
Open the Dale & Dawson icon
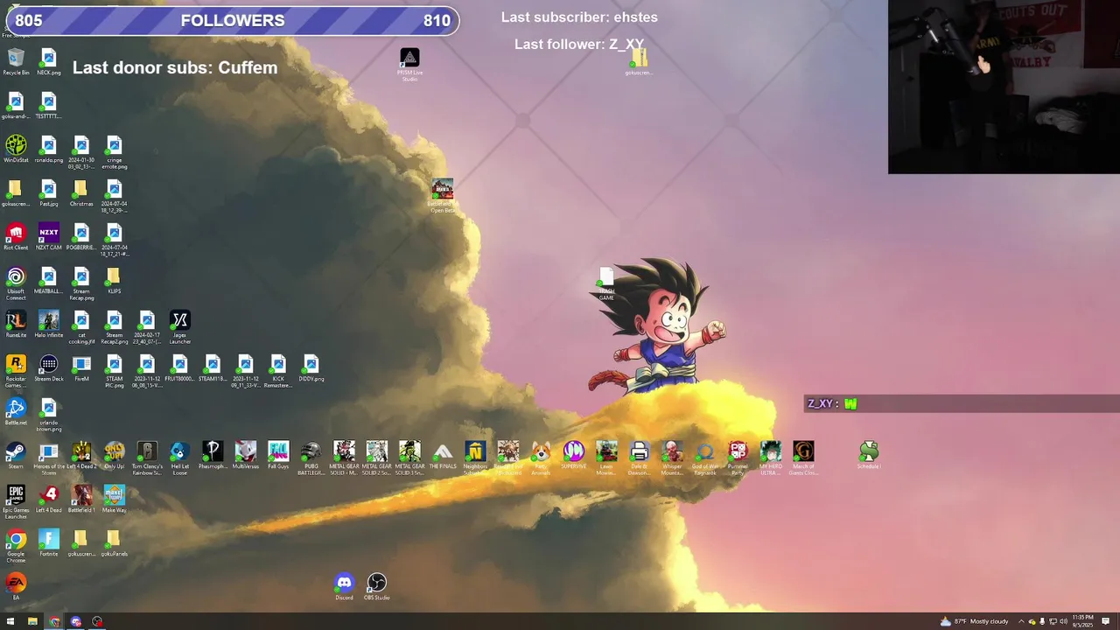click(x=640, y=458)
